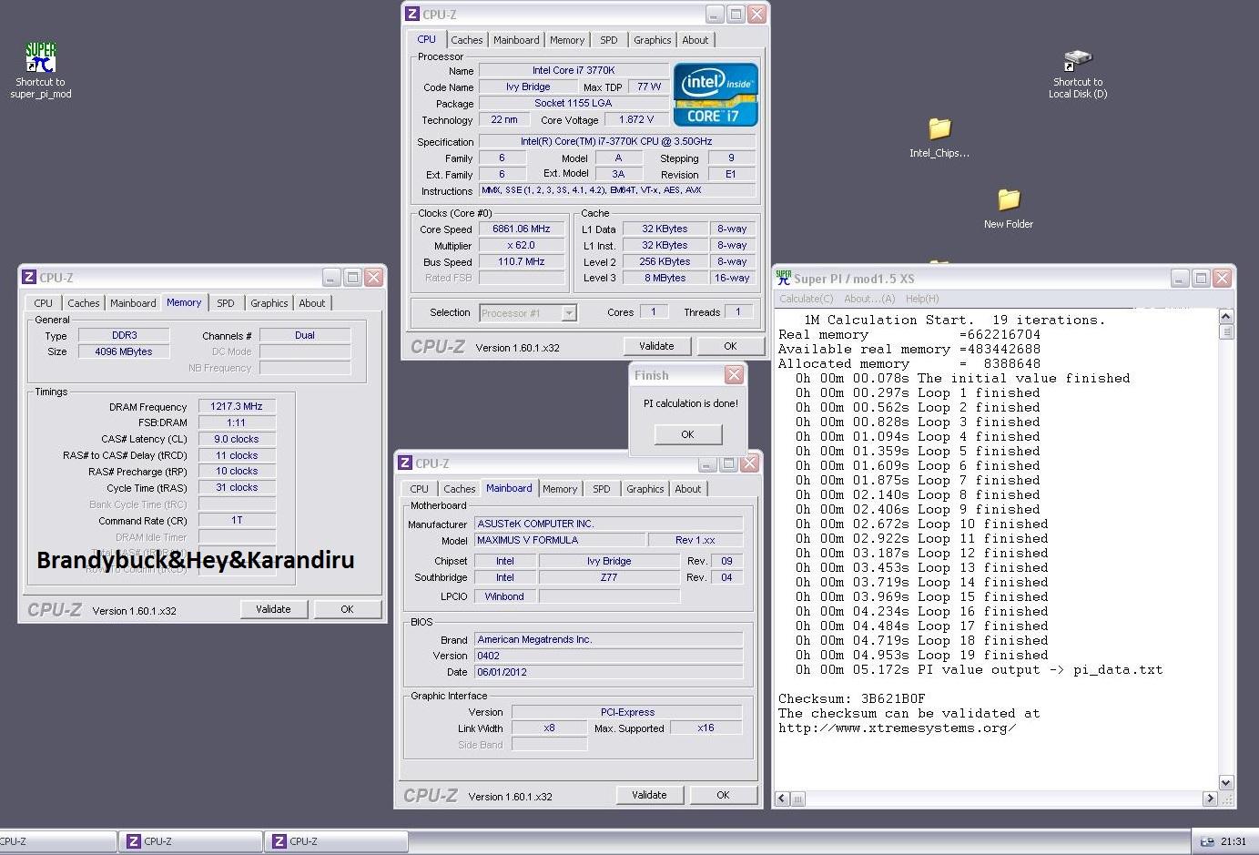
Task: Switch to the Caches tab in the top CPU-Z window
Action: [466, 40]
